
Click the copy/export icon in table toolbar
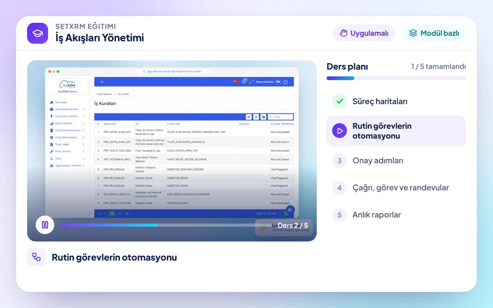[263, 117]
